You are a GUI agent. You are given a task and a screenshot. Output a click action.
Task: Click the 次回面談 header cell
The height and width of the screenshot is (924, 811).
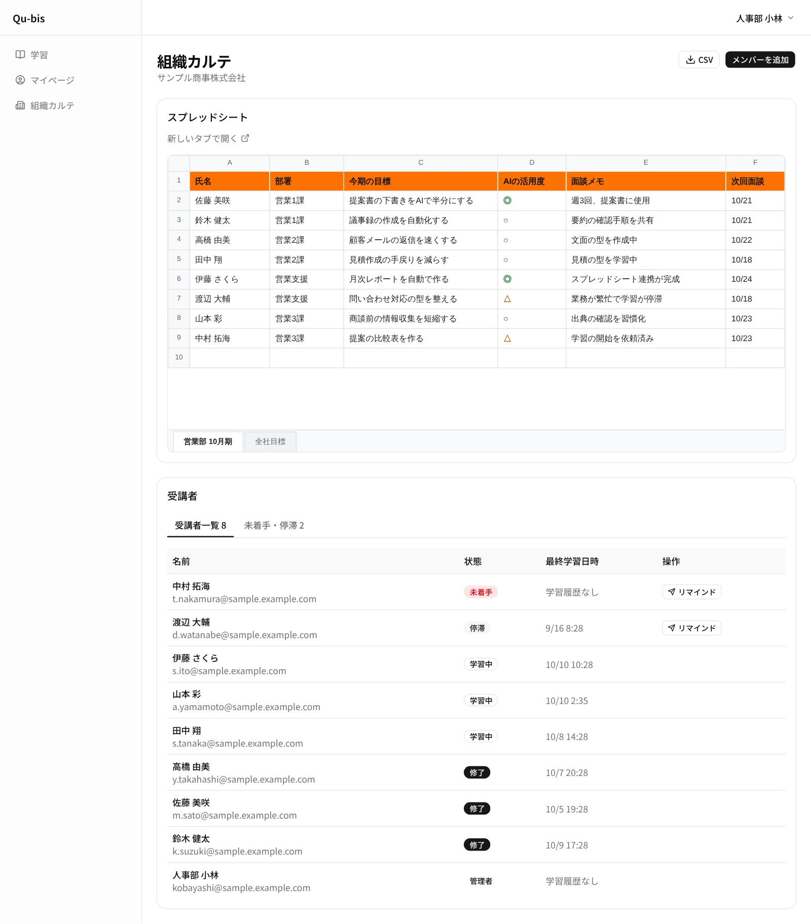click(755, 181)
